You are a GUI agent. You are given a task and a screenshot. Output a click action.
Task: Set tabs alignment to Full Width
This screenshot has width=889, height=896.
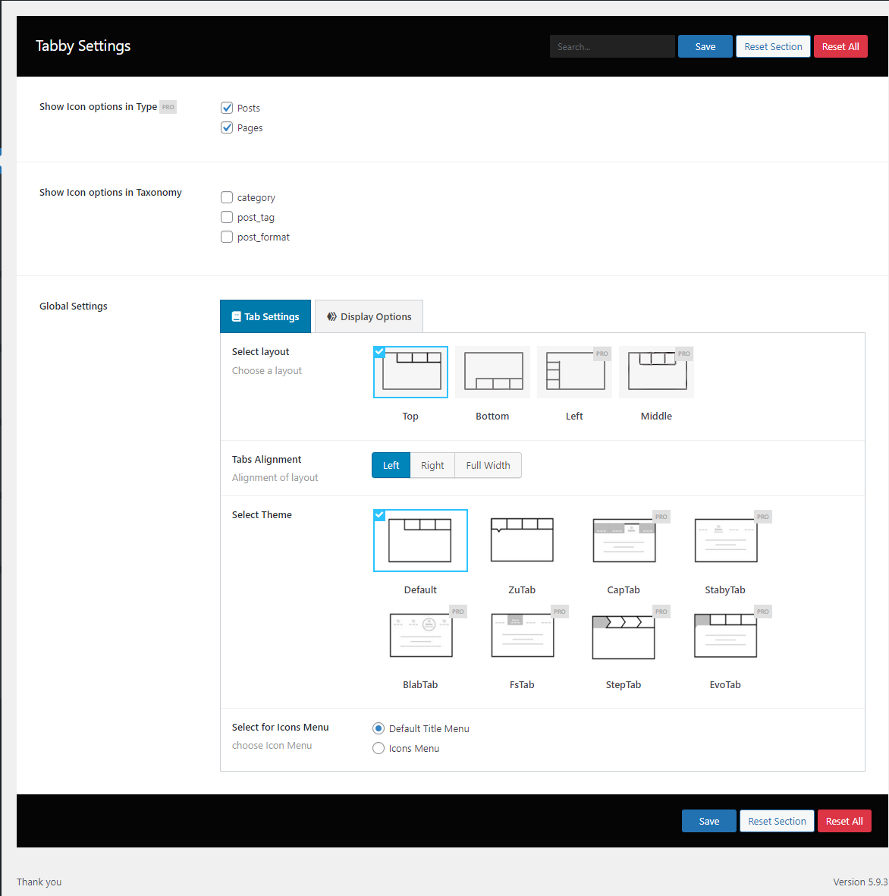488,465
